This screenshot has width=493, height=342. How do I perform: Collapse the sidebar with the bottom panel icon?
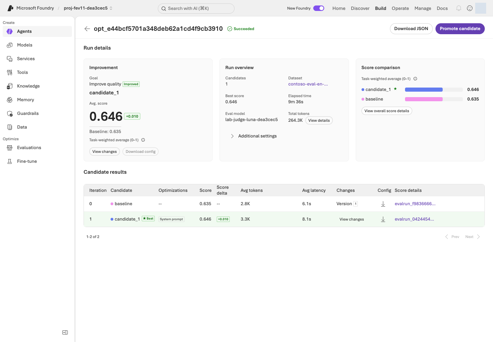pyautogui.click(x=65, y=332)
